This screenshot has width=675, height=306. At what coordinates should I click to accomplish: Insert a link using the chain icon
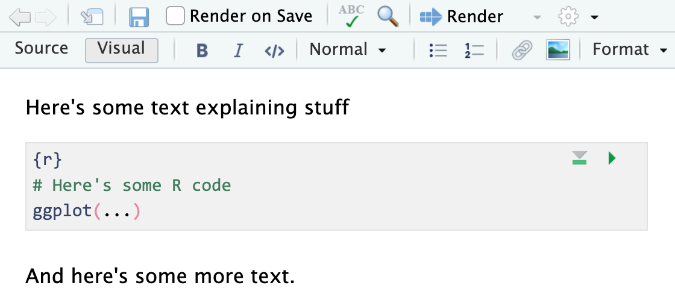click(521, 50)
